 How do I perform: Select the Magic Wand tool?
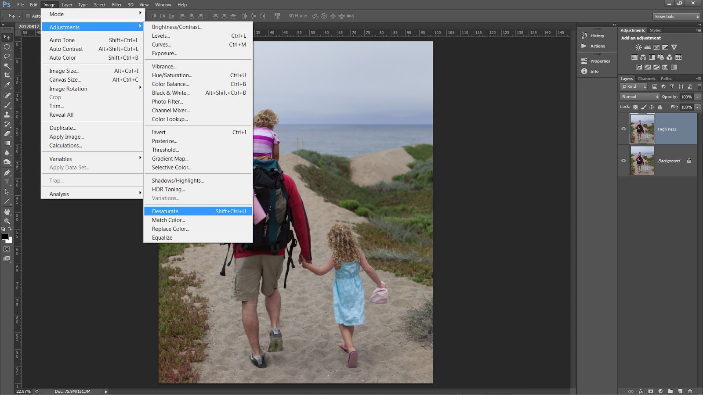(x=7, y=66)
